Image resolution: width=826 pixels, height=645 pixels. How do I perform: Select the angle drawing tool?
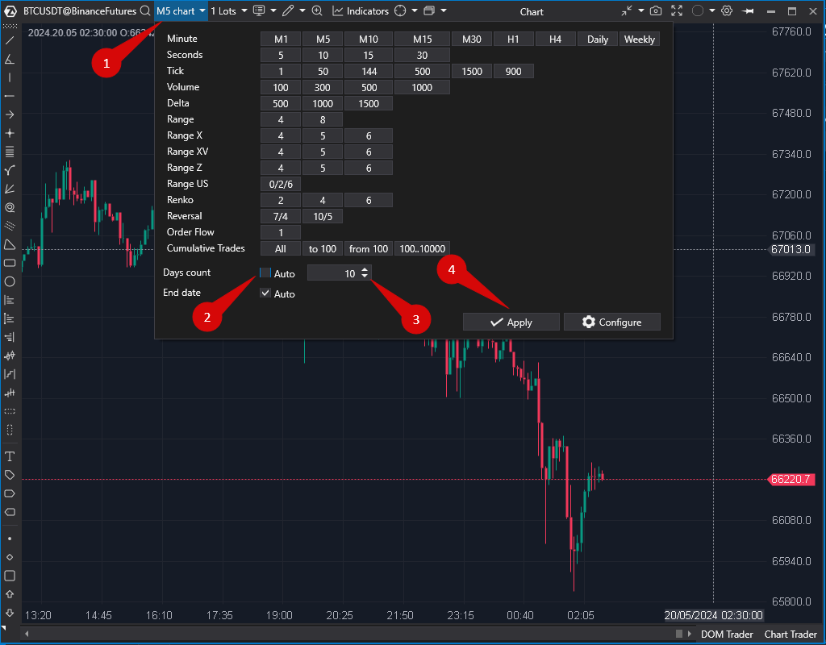click(x=10, y=59)
